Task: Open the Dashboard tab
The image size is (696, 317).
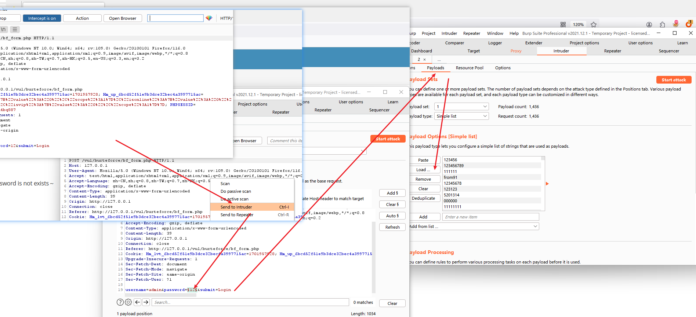Action: coord(421,51)
